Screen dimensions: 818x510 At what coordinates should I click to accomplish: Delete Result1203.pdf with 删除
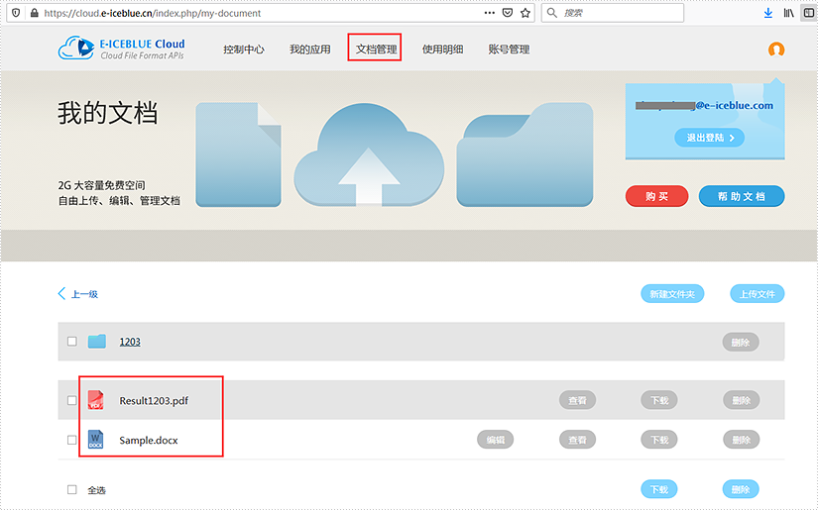742,400
